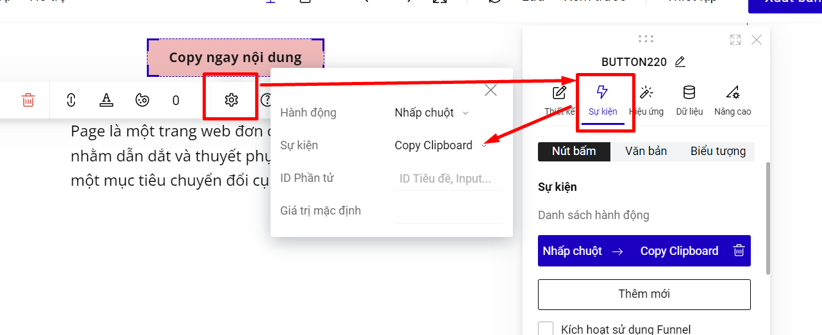Open the Copy Clipboard event dropdown
The image size is (822, 335).
[440, 145]
